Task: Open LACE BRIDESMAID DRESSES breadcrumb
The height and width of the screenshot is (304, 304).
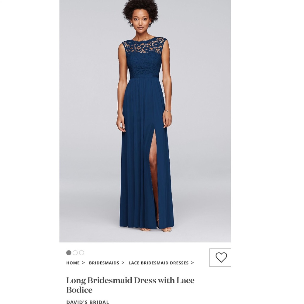Action: pos(159,263)
